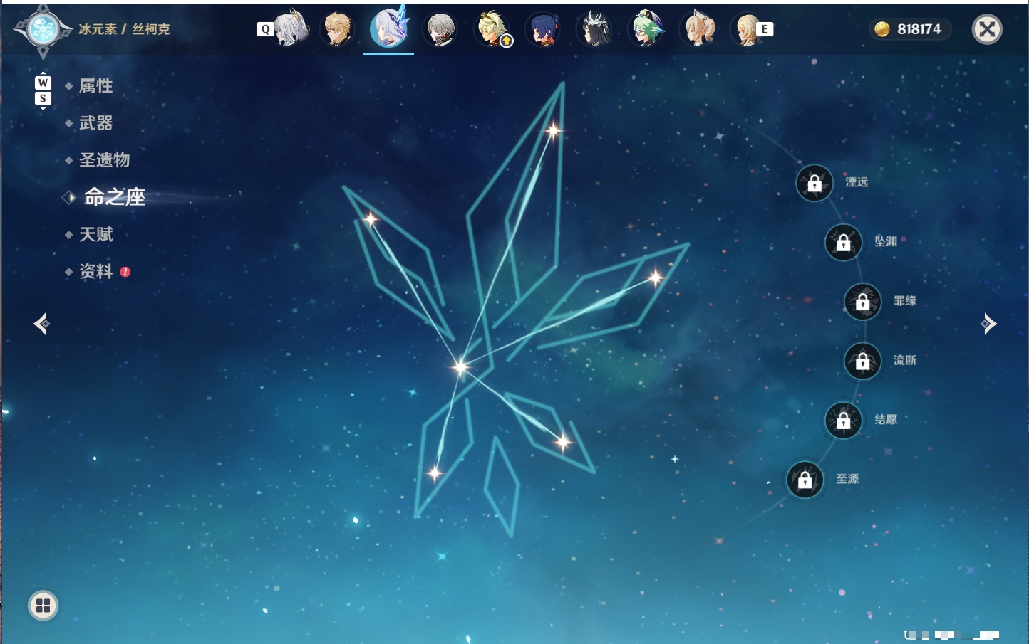Click the central bright constellation star

point(460,367)
